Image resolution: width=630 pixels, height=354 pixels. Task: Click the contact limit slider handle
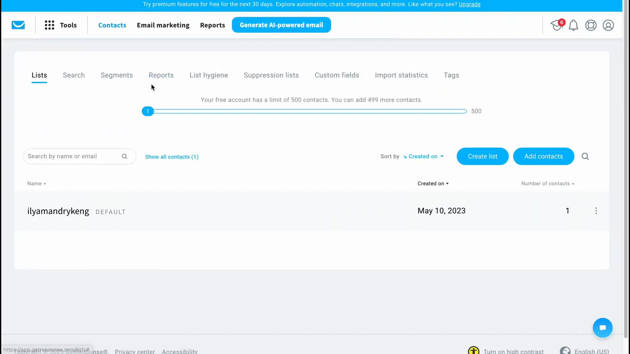[148, 111]
